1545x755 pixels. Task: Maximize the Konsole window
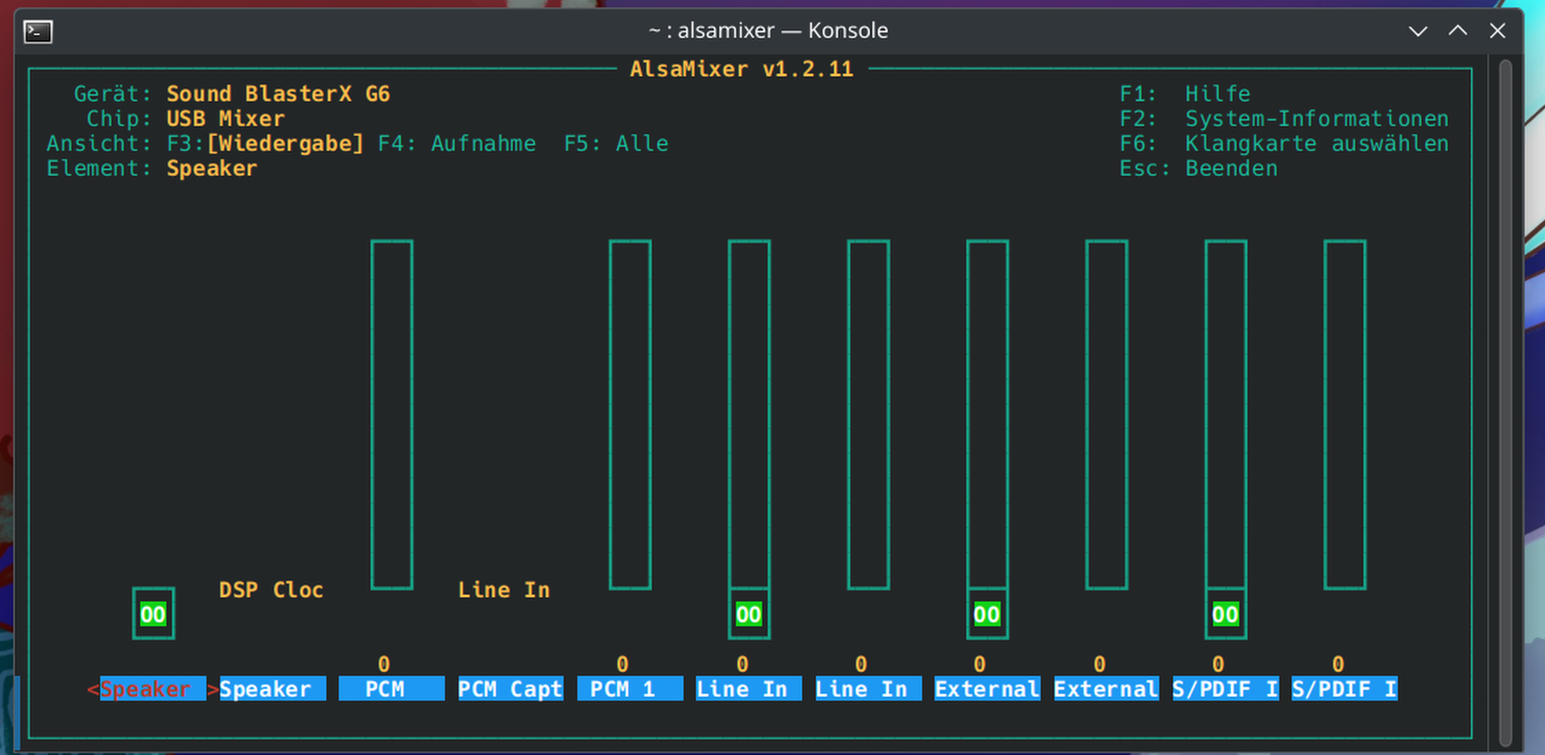pyautogui.click(x=1458, y=31)
